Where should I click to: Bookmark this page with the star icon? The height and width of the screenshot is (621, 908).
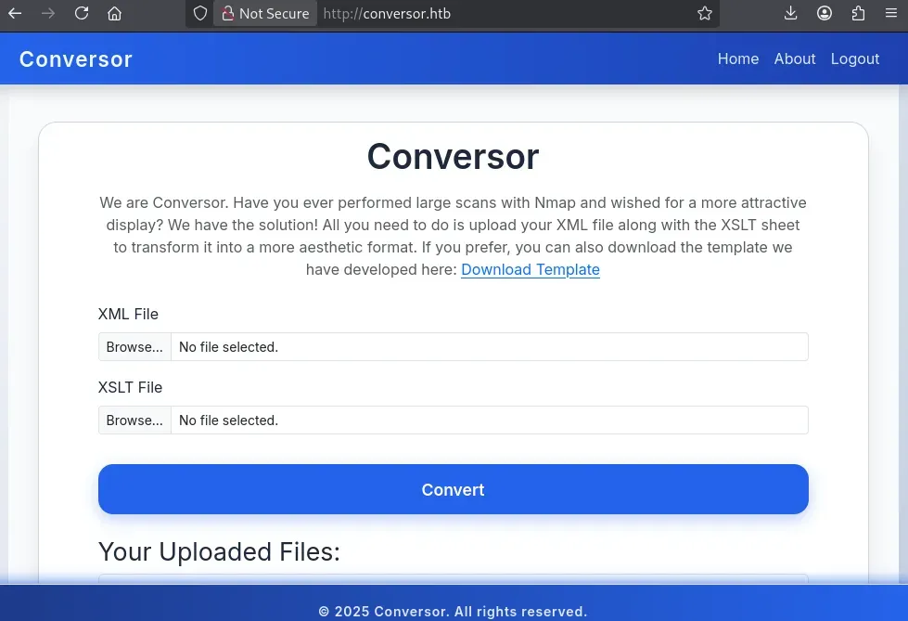coord(705,14)
